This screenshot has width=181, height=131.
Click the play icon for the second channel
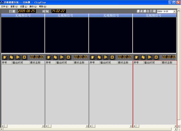(62, 57)
